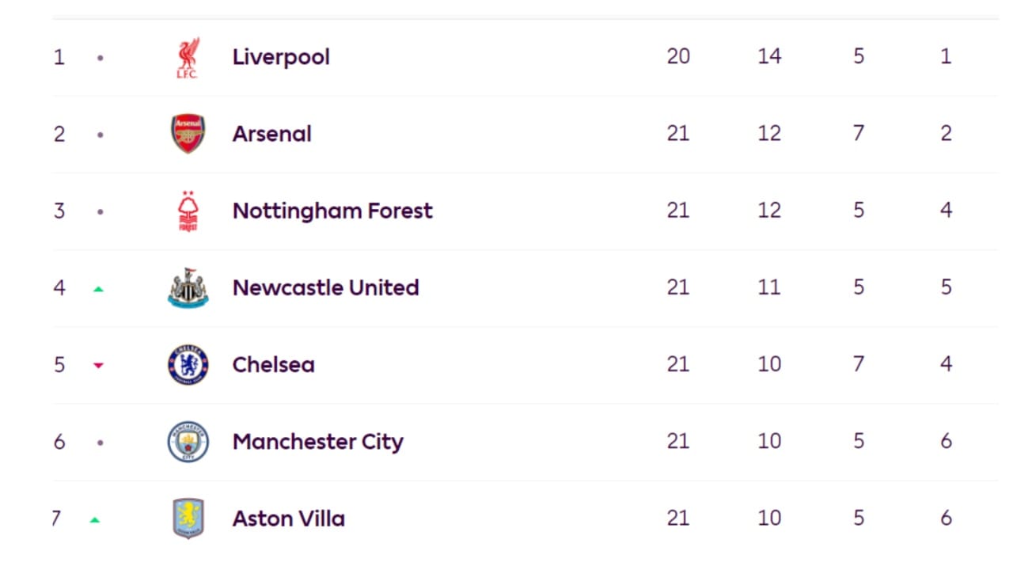Open Manchester City team link
Viewport: 1013px width, 570px height.
[317, 441]
